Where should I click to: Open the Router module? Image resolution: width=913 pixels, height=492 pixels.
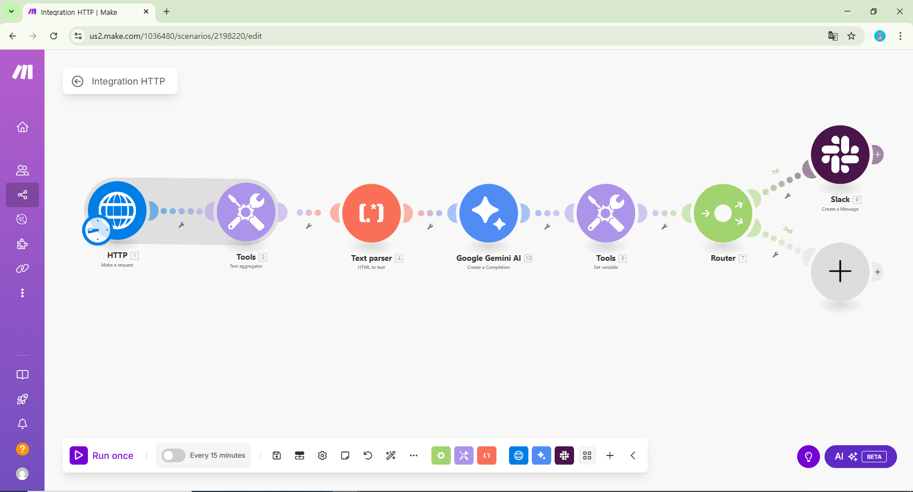coord(723,213)
